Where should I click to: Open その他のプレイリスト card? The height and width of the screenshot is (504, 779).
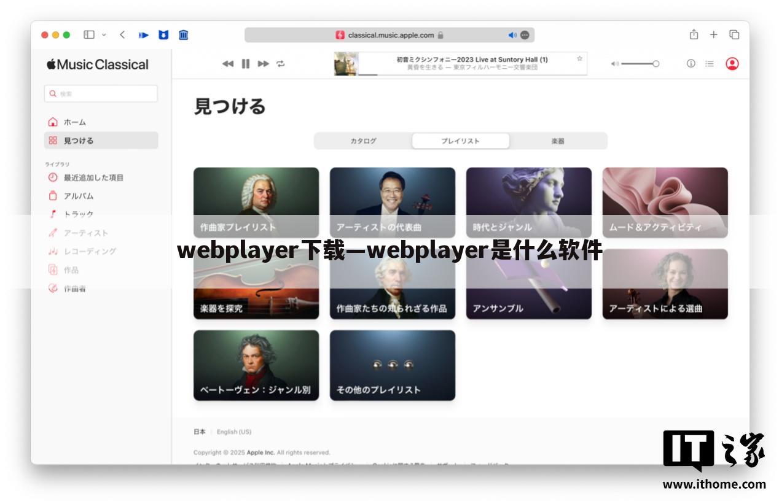[393, 365]
